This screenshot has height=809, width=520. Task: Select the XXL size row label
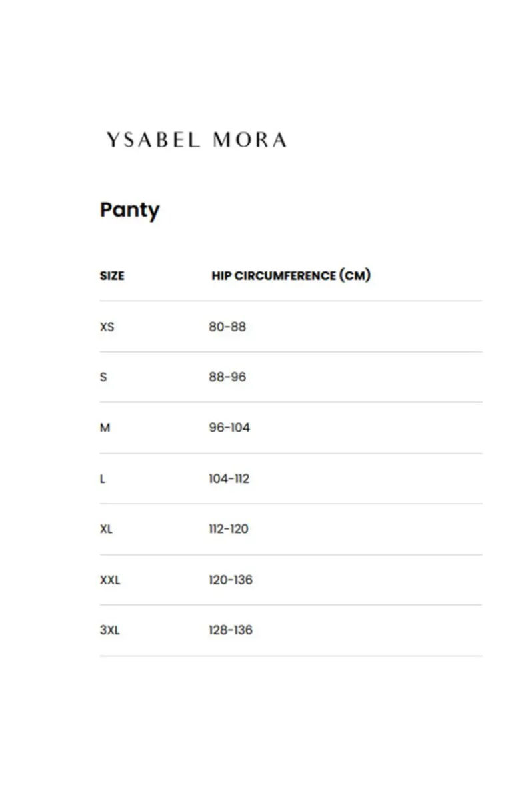point(110,580)
